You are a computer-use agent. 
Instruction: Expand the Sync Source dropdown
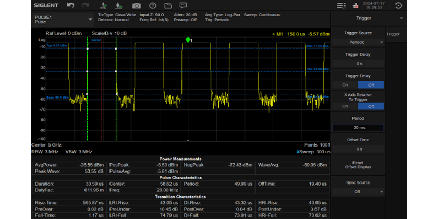click(x=357, y=191)
